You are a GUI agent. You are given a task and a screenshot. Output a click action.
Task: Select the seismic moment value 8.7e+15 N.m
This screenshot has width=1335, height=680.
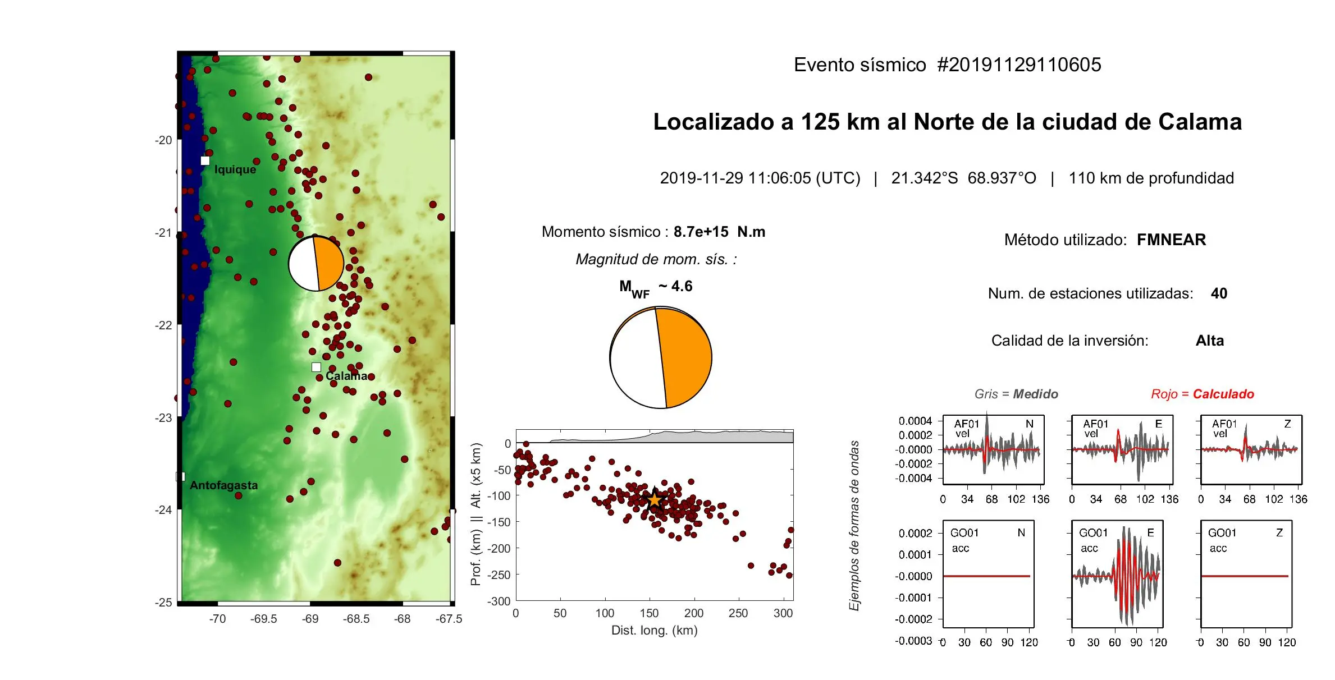click(x=719, y=232)
